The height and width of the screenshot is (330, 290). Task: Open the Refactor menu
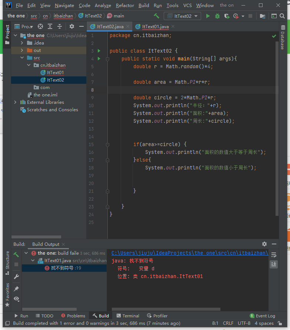tap(125, 6)
